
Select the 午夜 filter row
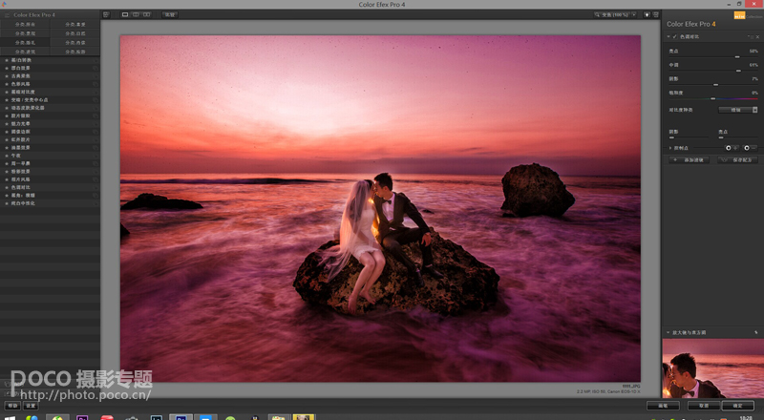click(x=51, y=156)
